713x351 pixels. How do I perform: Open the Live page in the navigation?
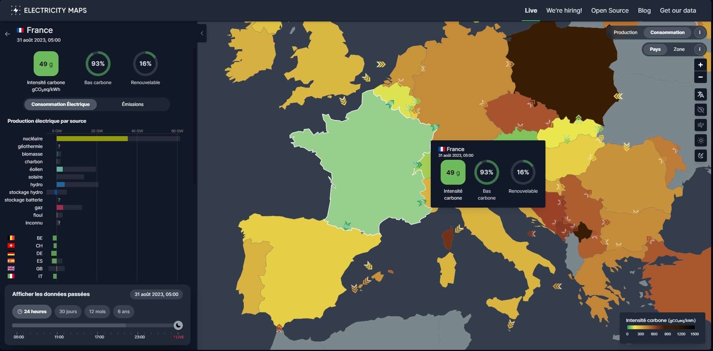[531, 11]
